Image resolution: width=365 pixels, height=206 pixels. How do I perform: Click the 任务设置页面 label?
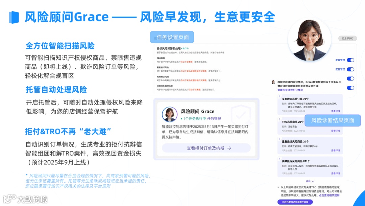[x=172, y=37]
